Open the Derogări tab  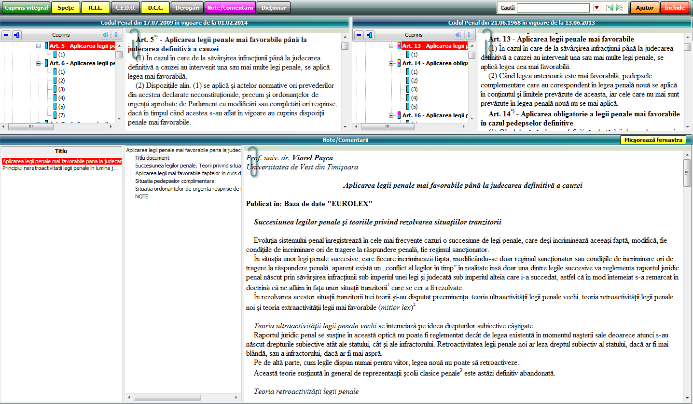pos(187,8)
